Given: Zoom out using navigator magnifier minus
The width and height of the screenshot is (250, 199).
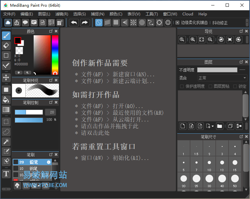Looking at the screenshot, I should click(x=210, y=39).
